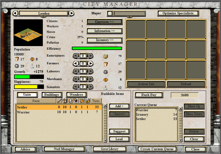Click the entertainers happiness mask icon
This screenshot has height=154, width=221.
point(106,56)
